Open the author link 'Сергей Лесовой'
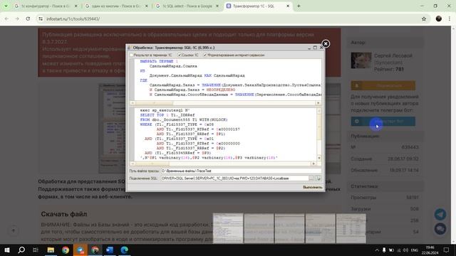This screenshot has height=256, width=456. click(x=393, y=55)
